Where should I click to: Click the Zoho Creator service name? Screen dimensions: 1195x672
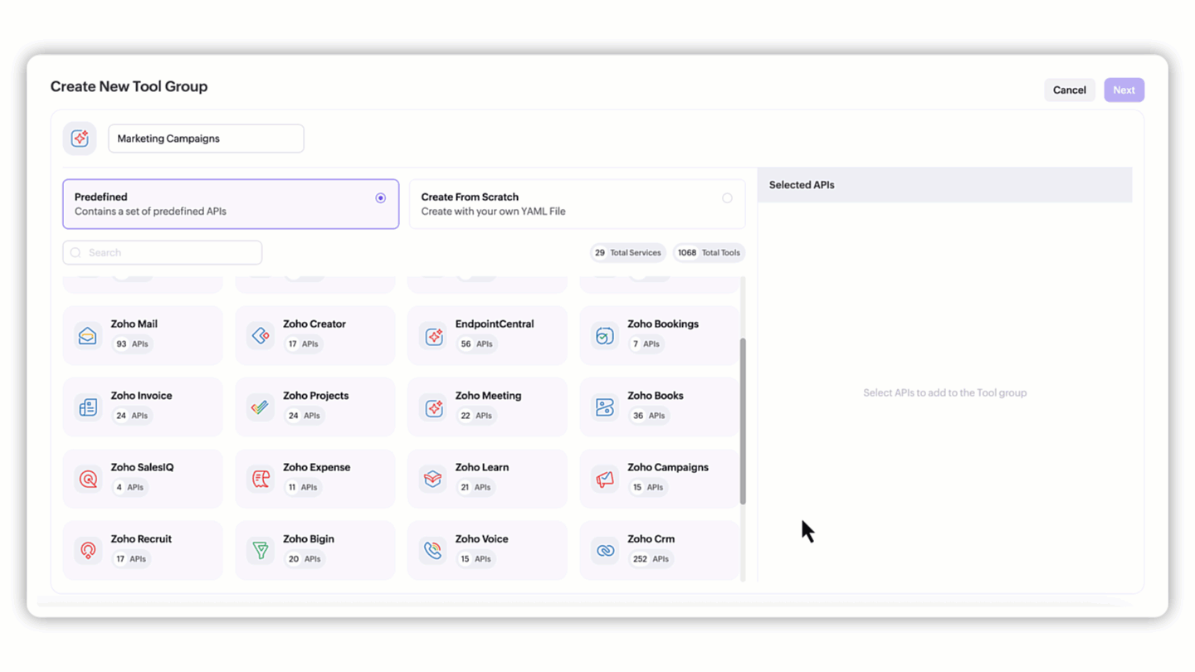click(x=315, y=324)
